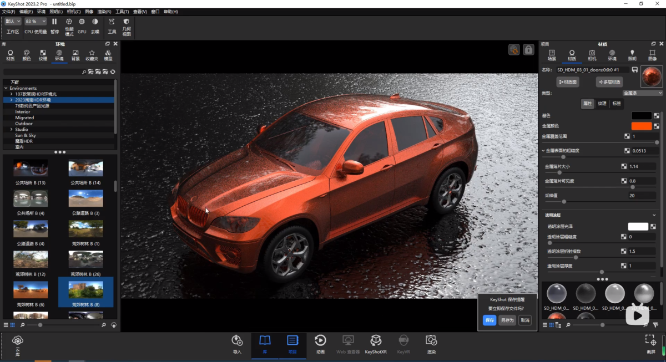666x362 pixels.
Task: Toggle 去噪 denoise in toolbar
Action: click(x=95, y=26)
